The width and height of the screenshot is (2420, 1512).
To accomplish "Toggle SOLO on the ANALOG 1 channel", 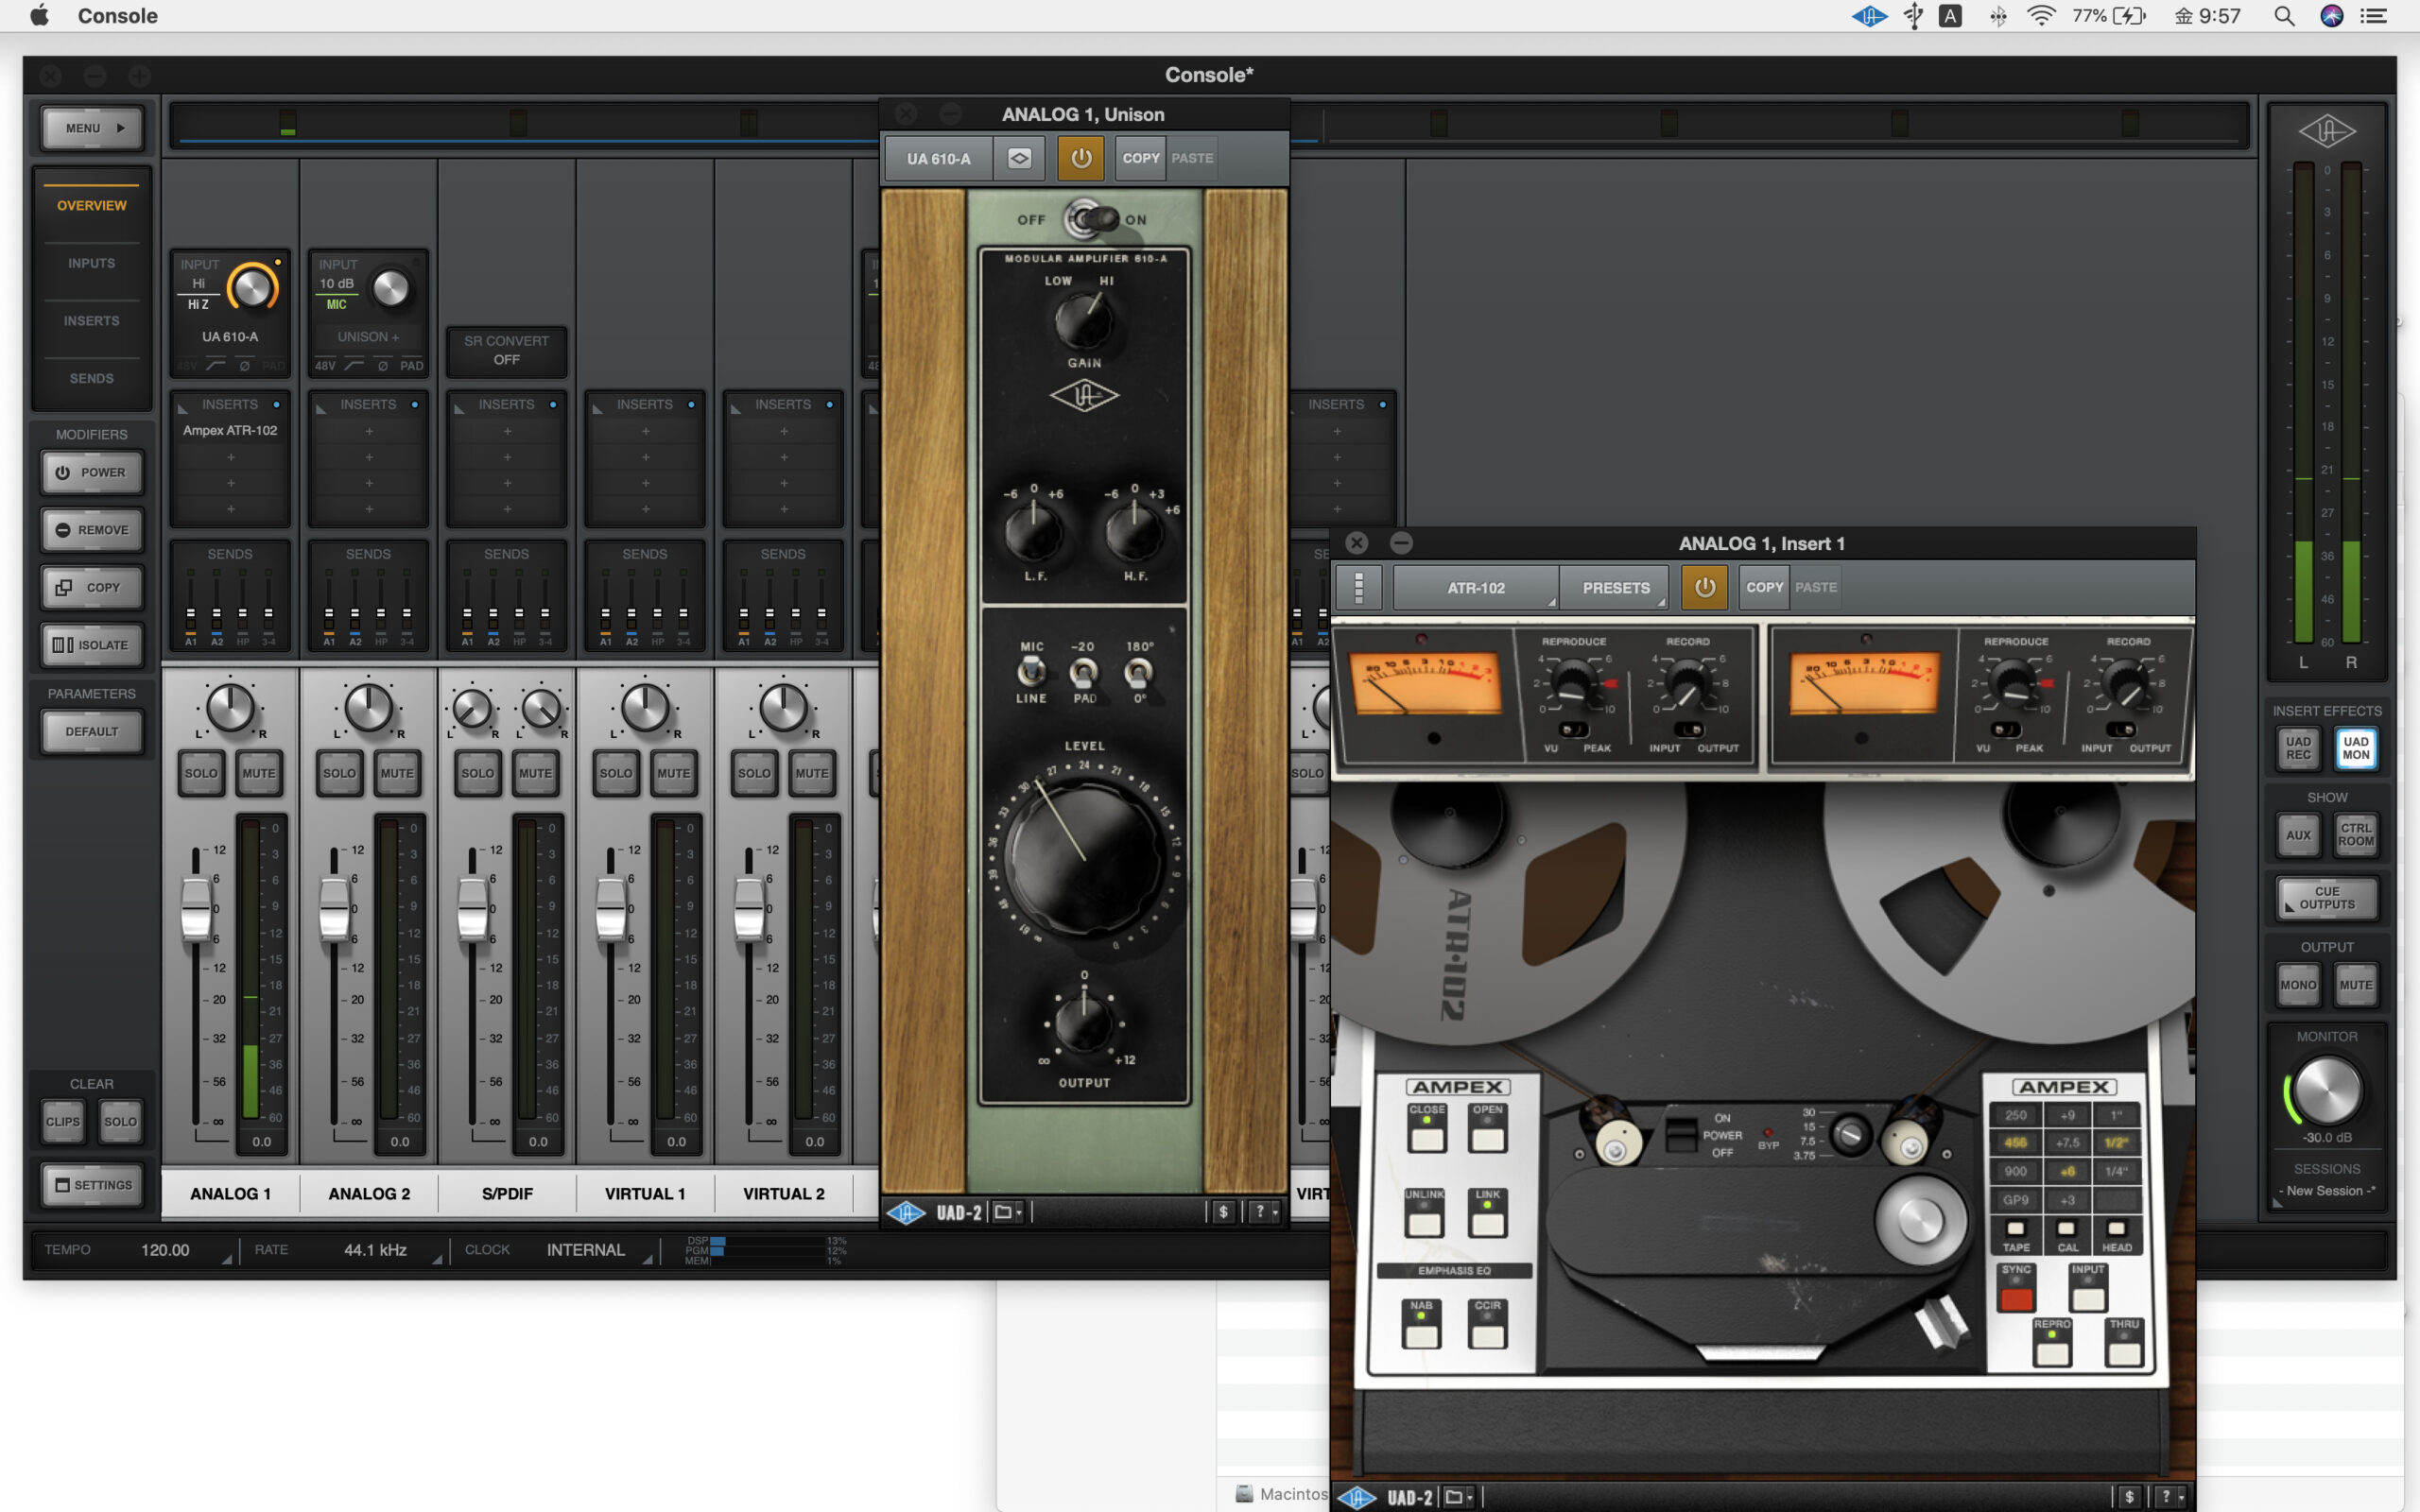I will pos(201,773).
